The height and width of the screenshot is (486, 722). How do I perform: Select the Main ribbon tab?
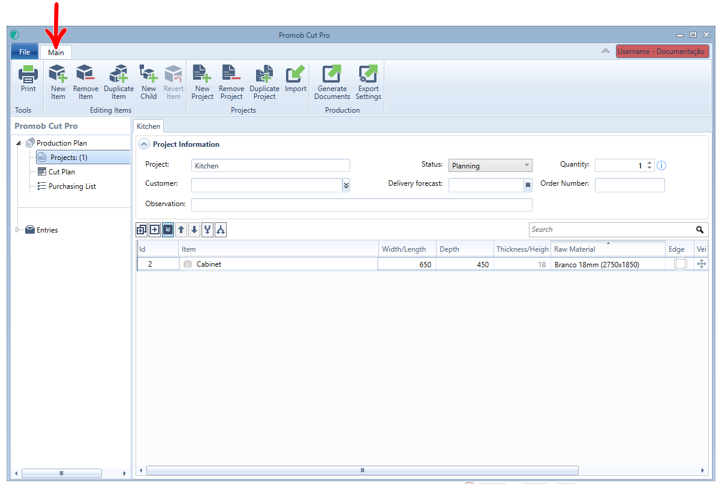pos(56,53)
